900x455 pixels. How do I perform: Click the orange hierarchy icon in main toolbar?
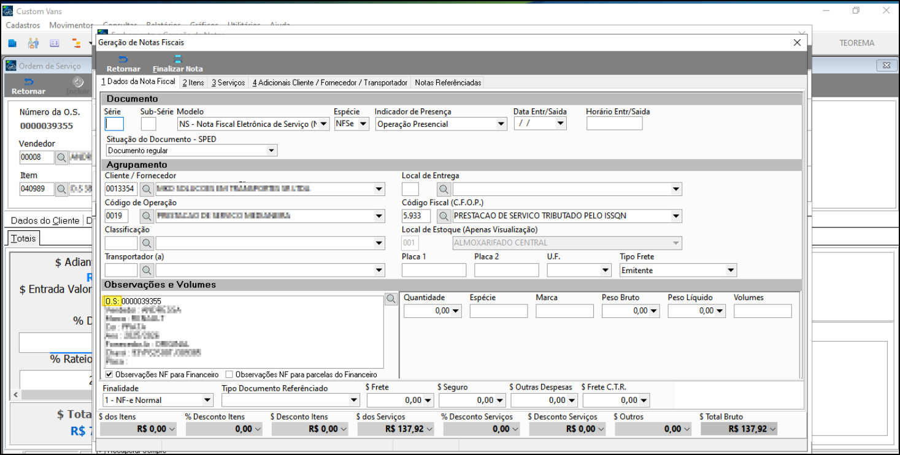tap(77, 43)
